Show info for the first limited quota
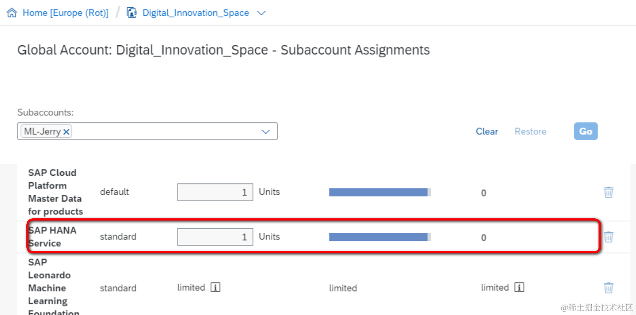The height and width of the screenshot is (315, 636). point(216,287)
